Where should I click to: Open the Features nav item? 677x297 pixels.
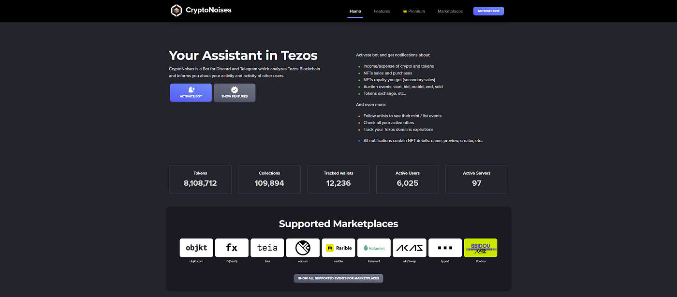click(x=382, y=11)
